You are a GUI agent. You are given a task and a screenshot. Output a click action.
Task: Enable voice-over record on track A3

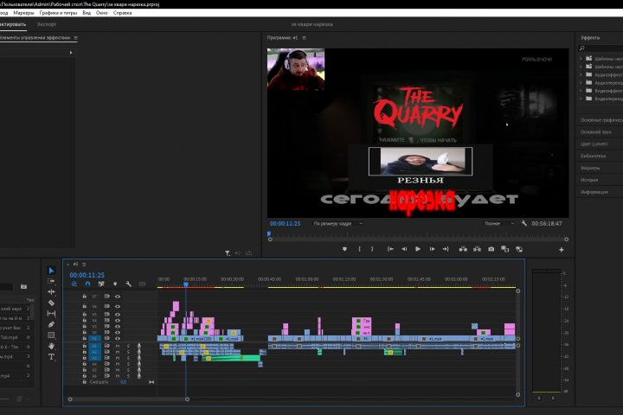tap(139, 358)
